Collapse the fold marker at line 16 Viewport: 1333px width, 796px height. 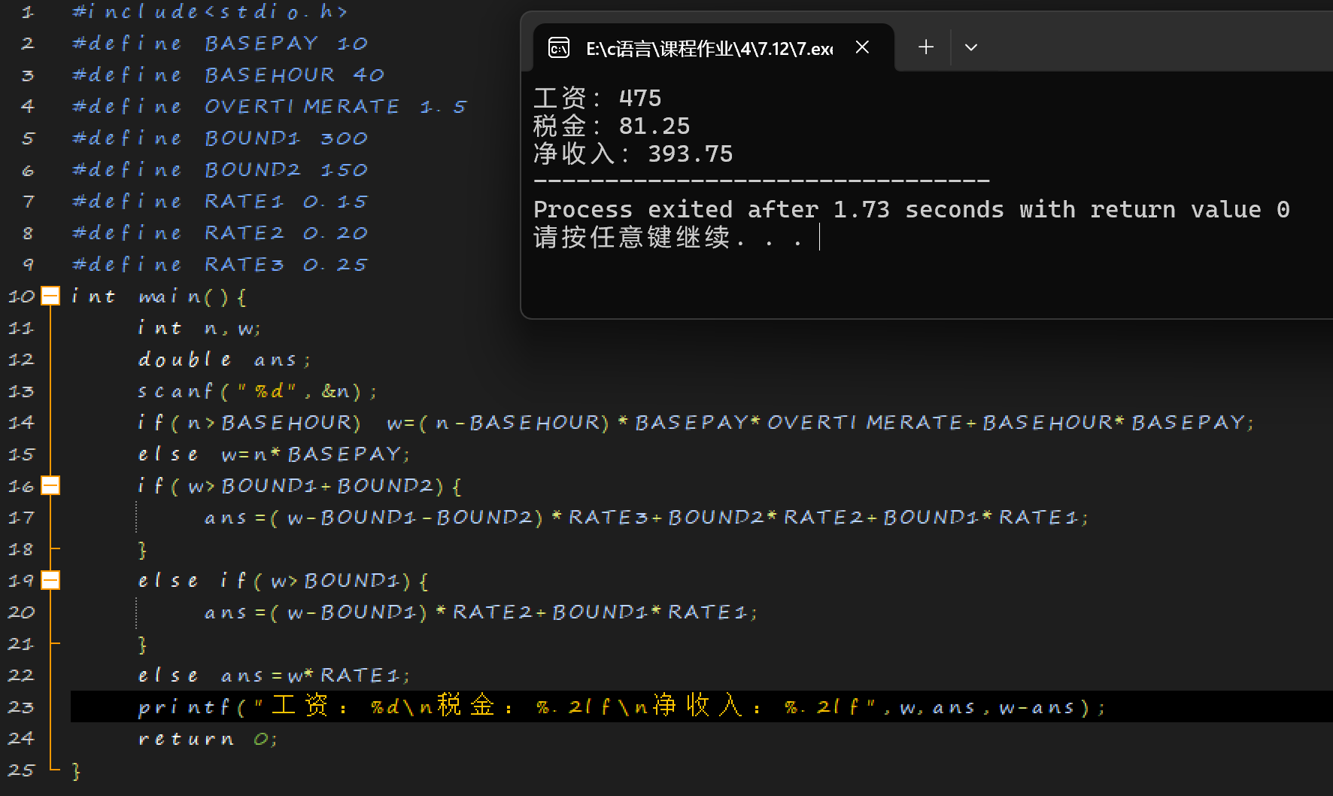pos(50,486)
